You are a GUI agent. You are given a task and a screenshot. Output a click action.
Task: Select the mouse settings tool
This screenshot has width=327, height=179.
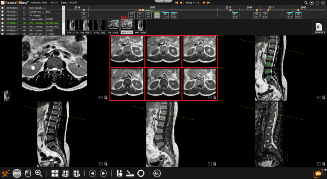coord(28,173)
